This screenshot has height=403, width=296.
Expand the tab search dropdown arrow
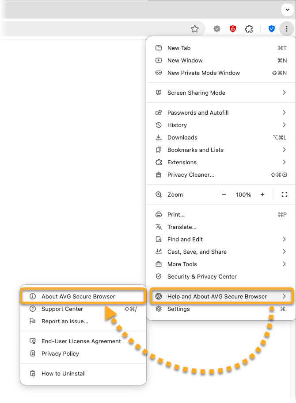pos(288,9)
